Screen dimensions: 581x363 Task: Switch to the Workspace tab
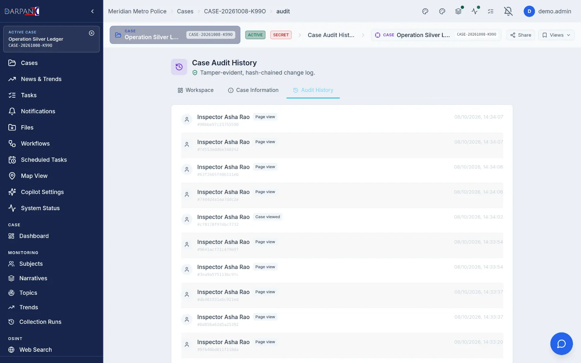coord(195,90)
